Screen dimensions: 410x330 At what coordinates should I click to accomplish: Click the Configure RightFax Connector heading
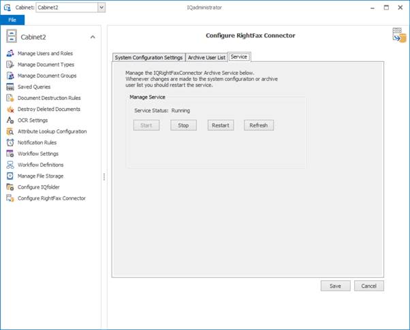pyautogui.click(x=250, y=35)
